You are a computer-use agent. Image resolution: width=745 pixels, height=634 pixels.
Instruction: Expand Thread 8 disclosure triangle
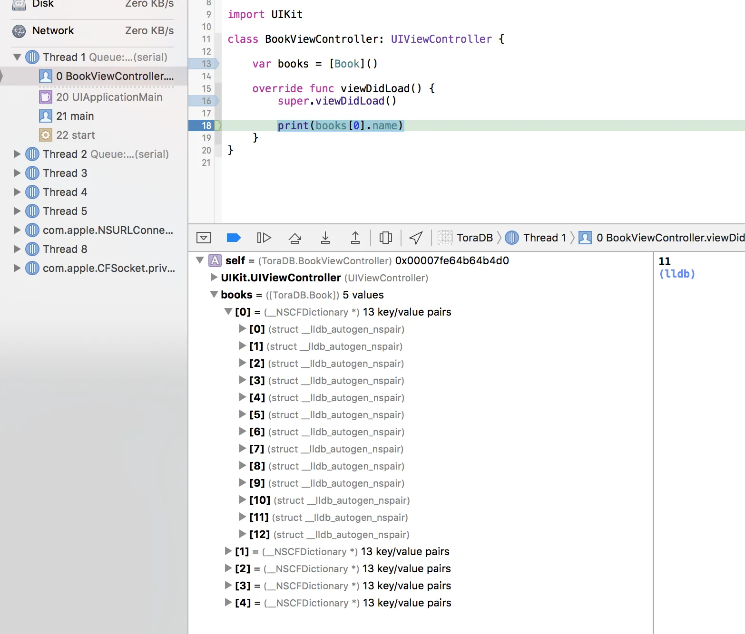(x=17, y=249)
